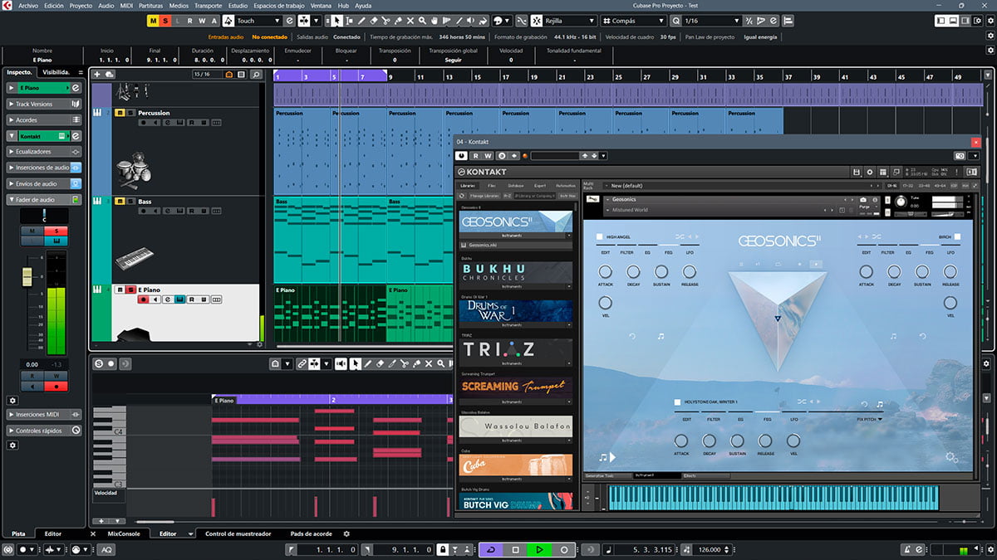Mute the Bass track
The width and height of the screenshot is (997, 560).
pos(120,201)
